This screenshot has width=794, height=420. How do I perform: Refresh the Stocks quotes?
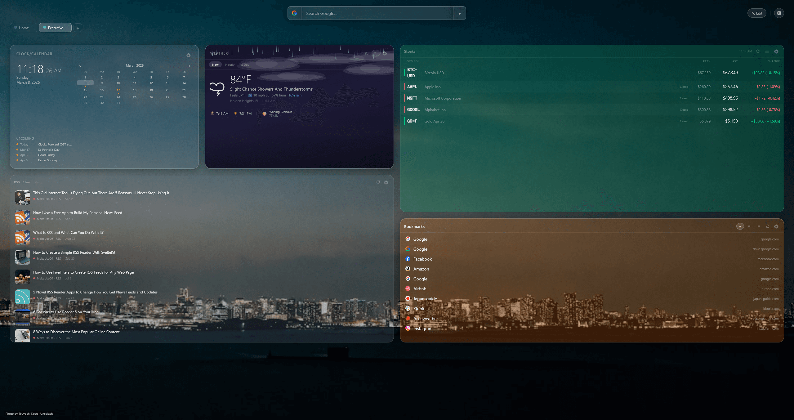758,51
